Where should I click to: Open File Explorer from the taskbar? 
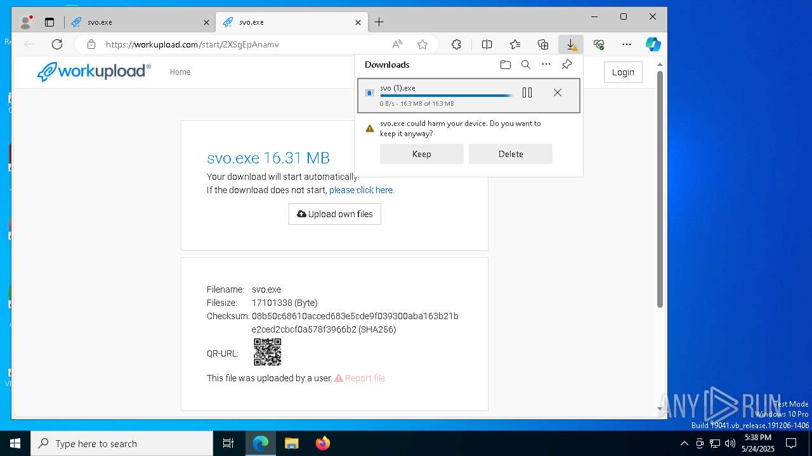(x=292, y=443)
